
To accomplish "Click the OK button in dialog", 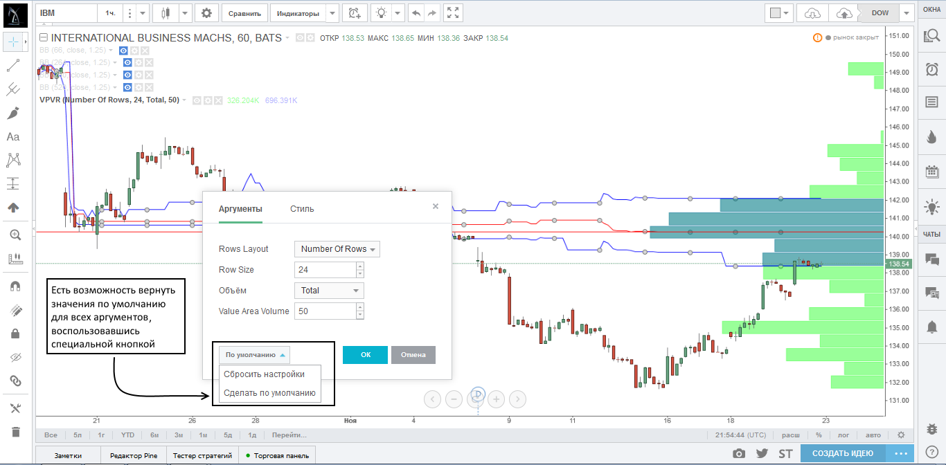I will (365, 355).
